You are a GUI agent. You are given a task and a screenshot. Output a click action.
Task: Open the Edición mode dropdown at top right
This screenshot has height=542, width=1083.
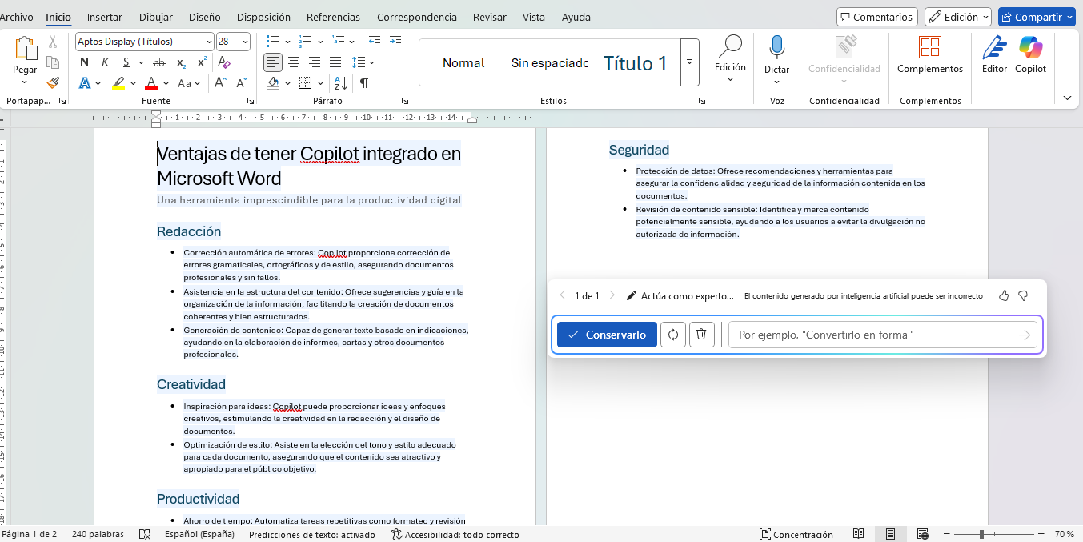point(958,17)
